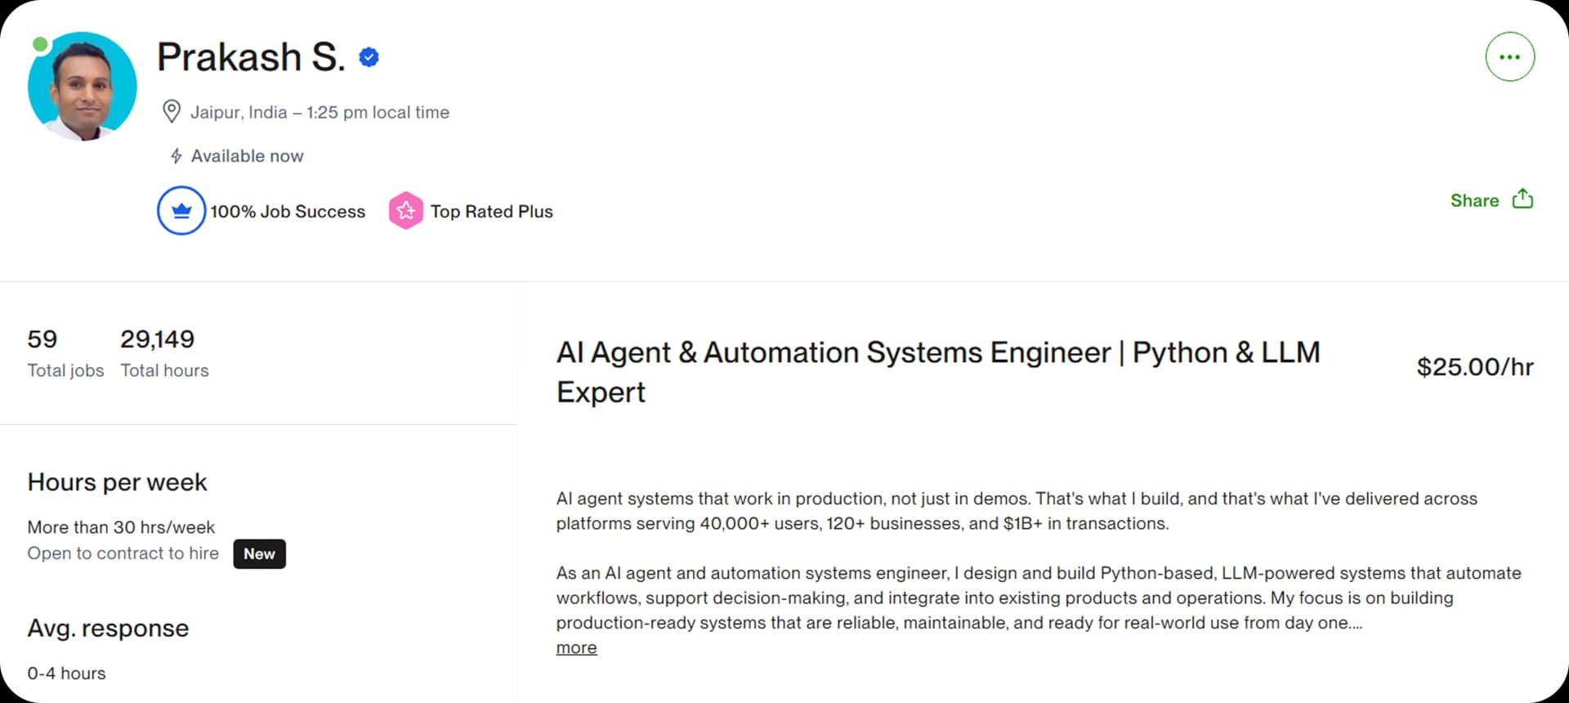The image size is (1569, 703).
Task: Expand the overview with the more link
Action: pyautogui.click(x=576, y=647)
